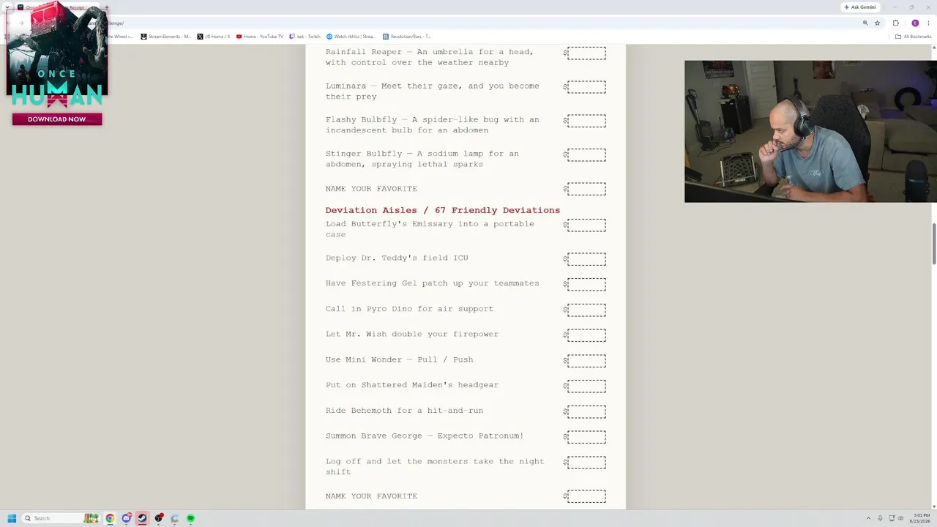Click the page vertical scrollbar thumb
This screenshot has width=937, height=527.
(934, 244)
